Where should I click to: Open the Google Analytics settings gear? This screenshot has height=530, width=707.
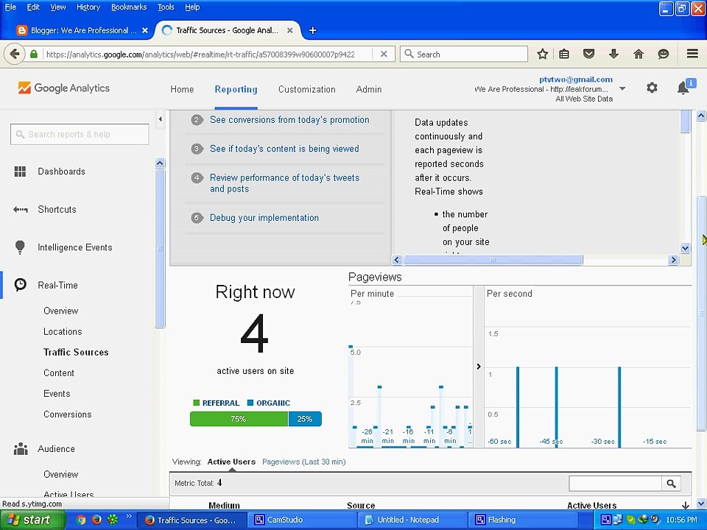tap(652, 88)
